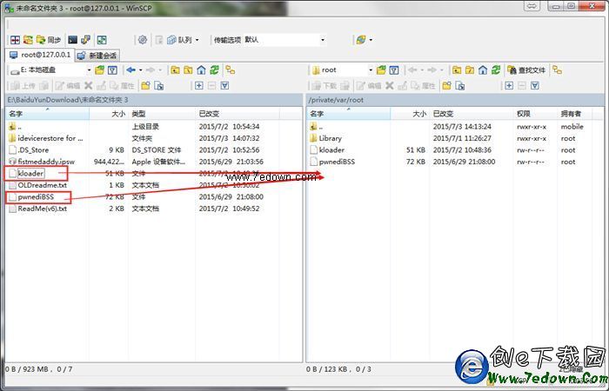Click the local path E:\BaiduYunDownload\未命名文件夹 3
The height and width of the screenshot is (391, 609).
68,100
